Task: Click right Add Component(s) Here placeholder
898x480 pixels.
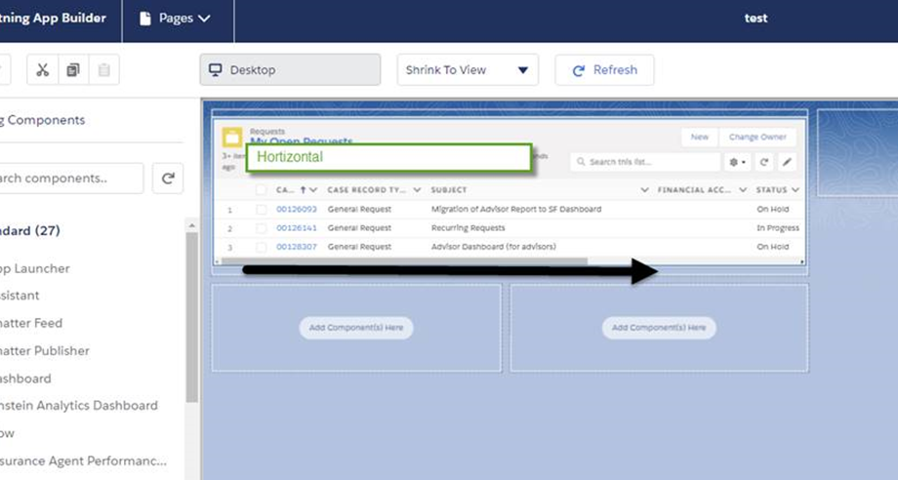Action: coord(659,328)
